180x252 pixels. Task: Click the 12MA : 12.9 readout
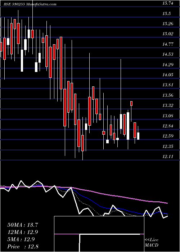(23, 232)
